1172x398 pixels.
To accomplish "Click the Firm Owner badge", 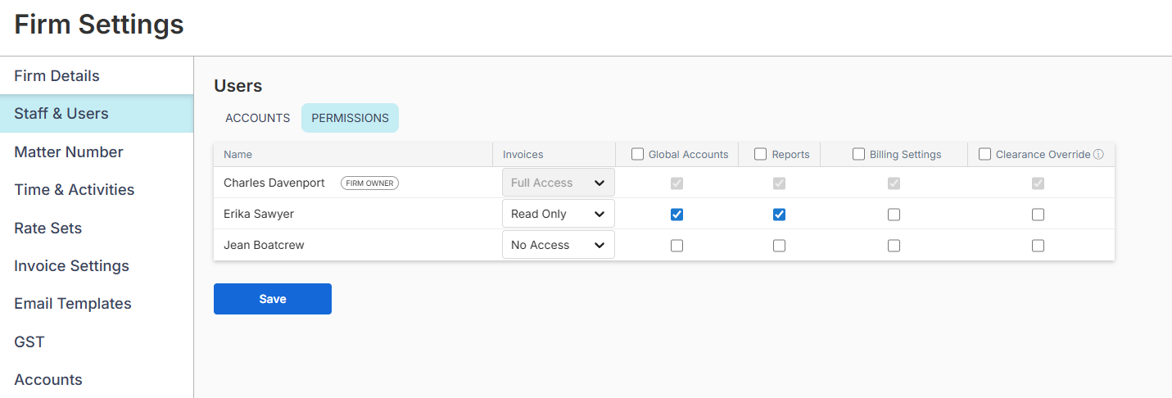I will click(x=369, y=183).
